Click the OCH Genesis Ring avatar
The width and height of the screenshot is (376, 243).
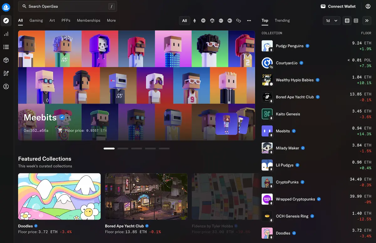coord(267,216)
